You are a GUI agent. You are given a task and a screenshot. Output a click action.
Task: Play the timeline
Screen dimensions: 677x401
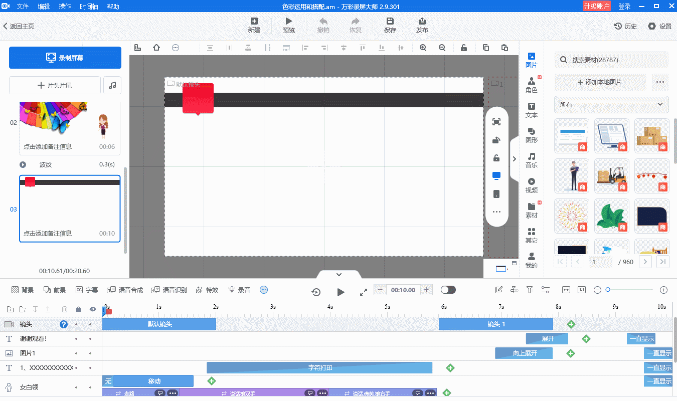(x=341, y=292)
